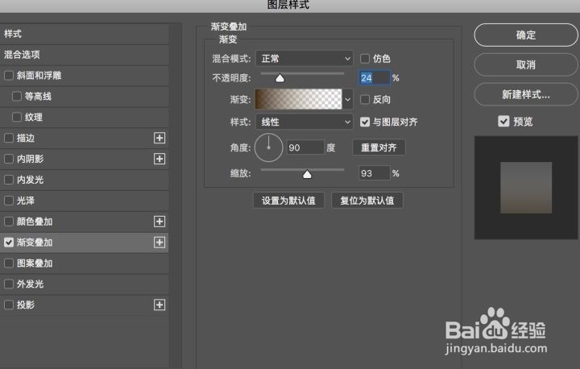Click the style preview thumbnail

click(526, 188)
